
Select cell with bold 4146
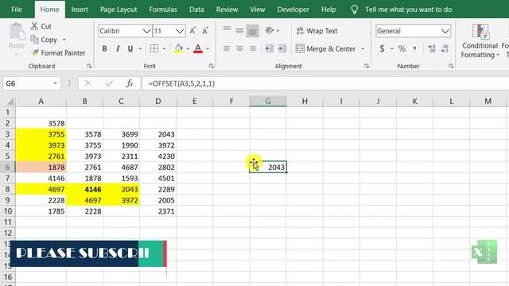pos(85,189)
